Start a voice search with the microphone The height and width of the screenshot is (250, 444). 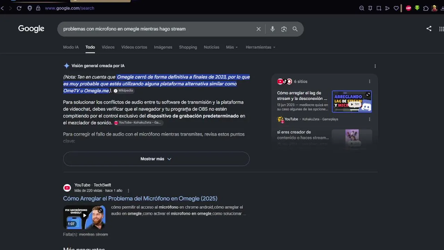coord(273,29)
